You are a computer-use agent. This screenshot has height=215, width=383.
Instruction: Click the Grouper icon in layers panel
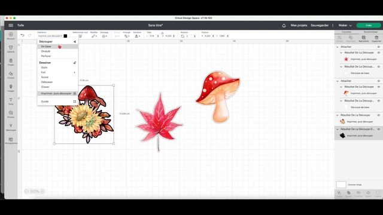coord(339,38)
